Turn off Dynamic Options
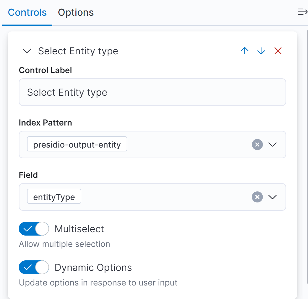This screenshot has height=299, width=308. [x=34, y=267]
